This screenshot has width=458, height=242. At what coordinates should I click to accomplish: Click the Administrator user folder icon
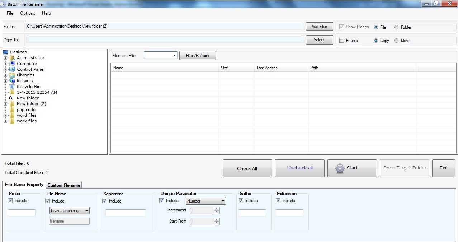click(12, 58)
